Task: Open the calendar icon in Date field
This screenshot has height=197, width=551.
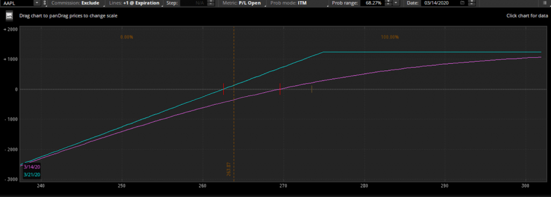Action: click(462, 3)
